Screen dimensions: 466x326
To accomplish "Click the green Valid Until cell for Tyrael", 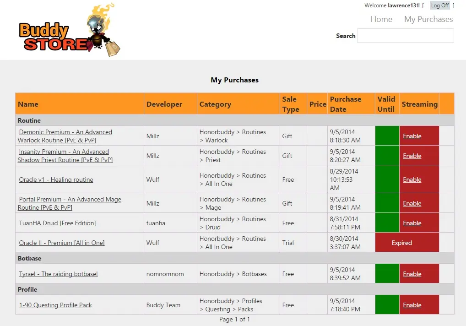I will tap(387, 274).
